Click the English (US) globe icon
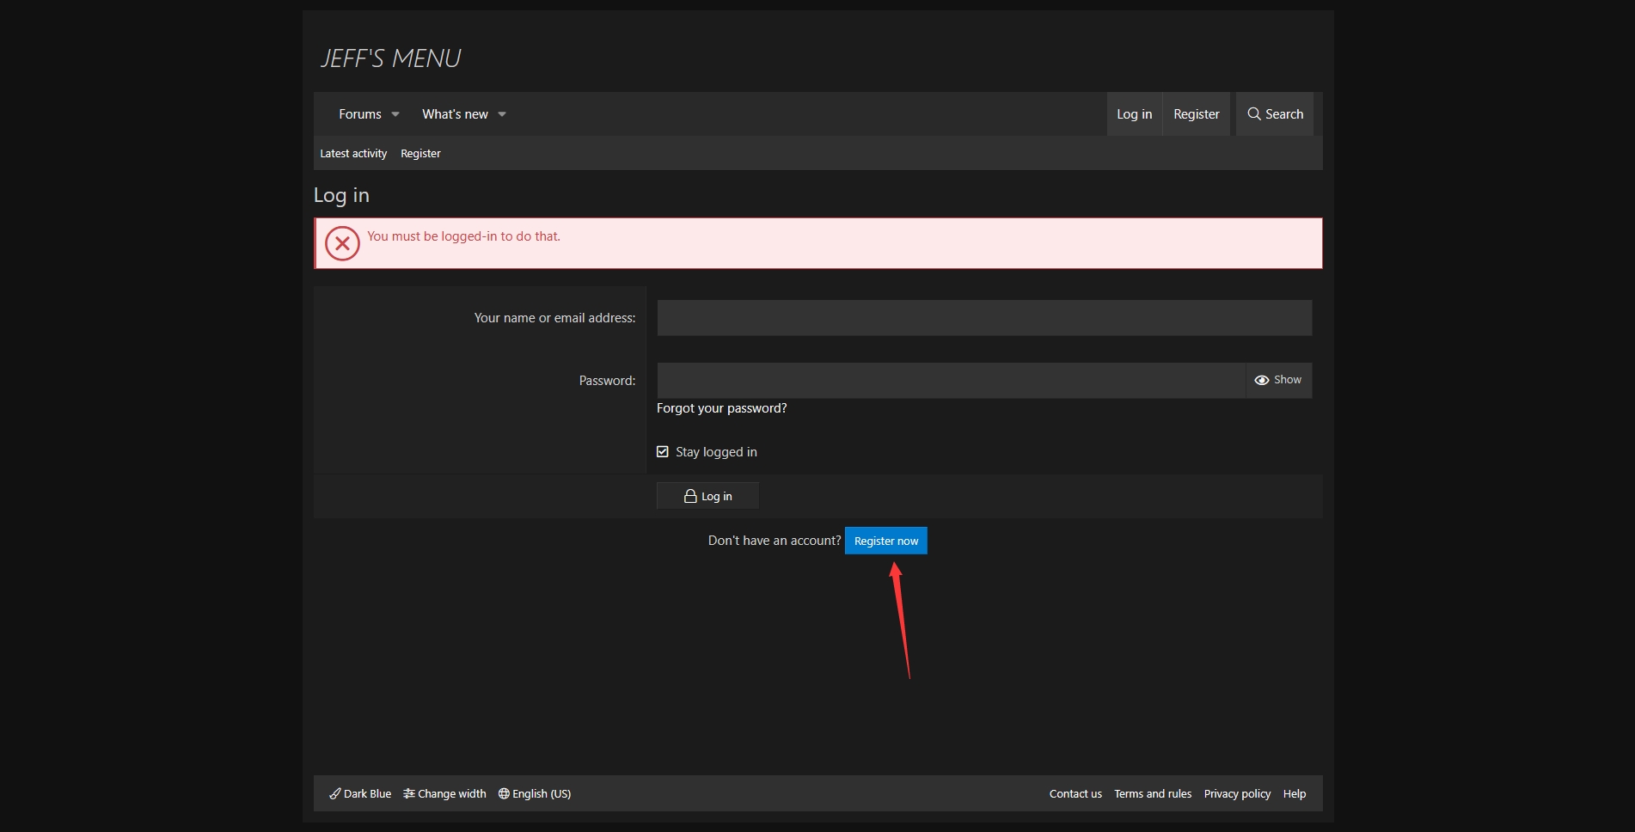 tap(504, 793)
